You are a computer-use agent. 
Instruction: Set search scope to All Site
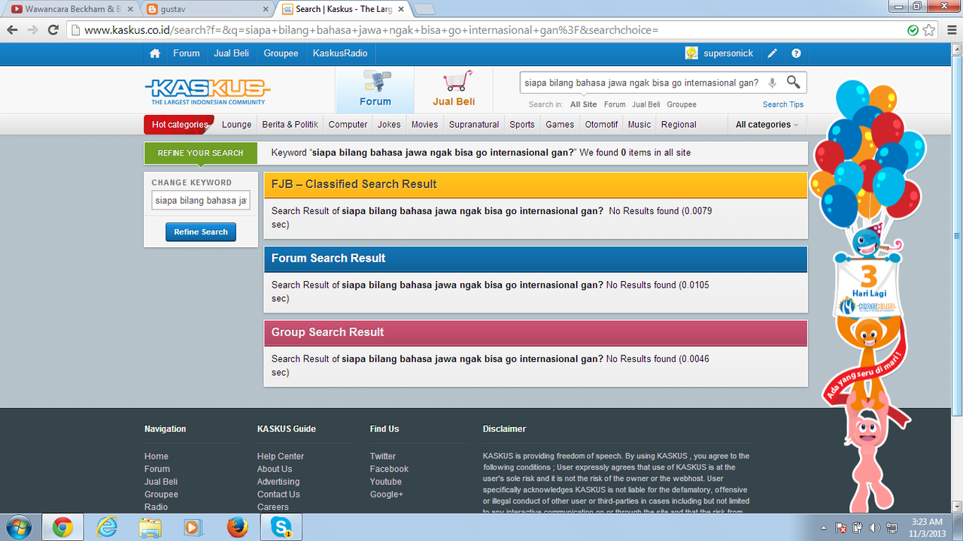583,104
